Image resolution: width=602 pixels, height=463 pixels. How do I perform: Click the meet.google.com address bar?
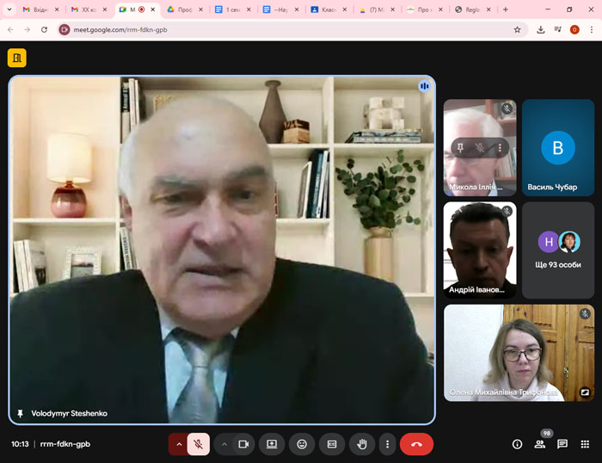pos(284,29)
